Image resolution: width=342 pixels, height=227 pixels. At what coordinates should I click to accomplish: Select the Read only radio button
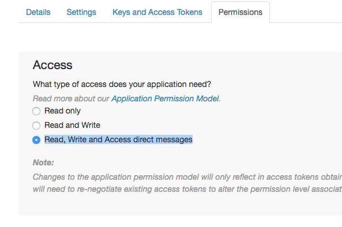[36, 111]
